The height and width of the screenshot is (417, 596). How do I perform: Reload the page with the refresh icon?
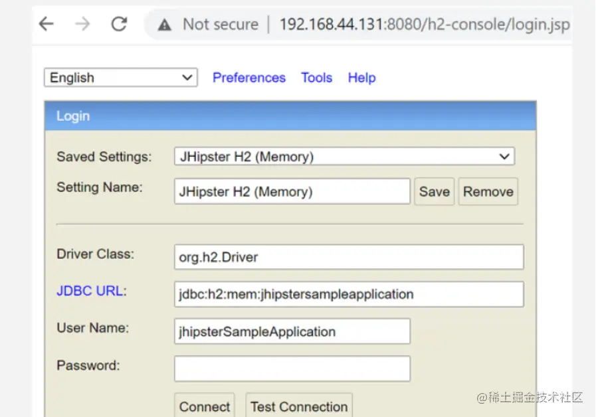pyautogui.click(x=119, y=25)
